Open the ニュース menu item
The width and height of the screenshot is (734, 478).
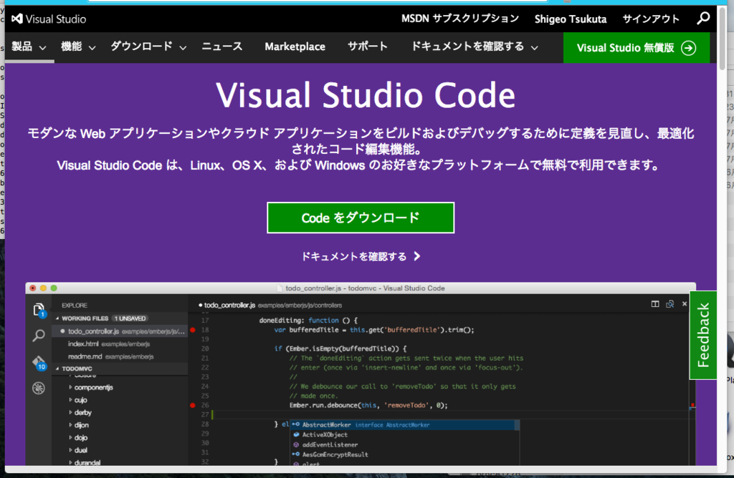[x=222, y=47]
